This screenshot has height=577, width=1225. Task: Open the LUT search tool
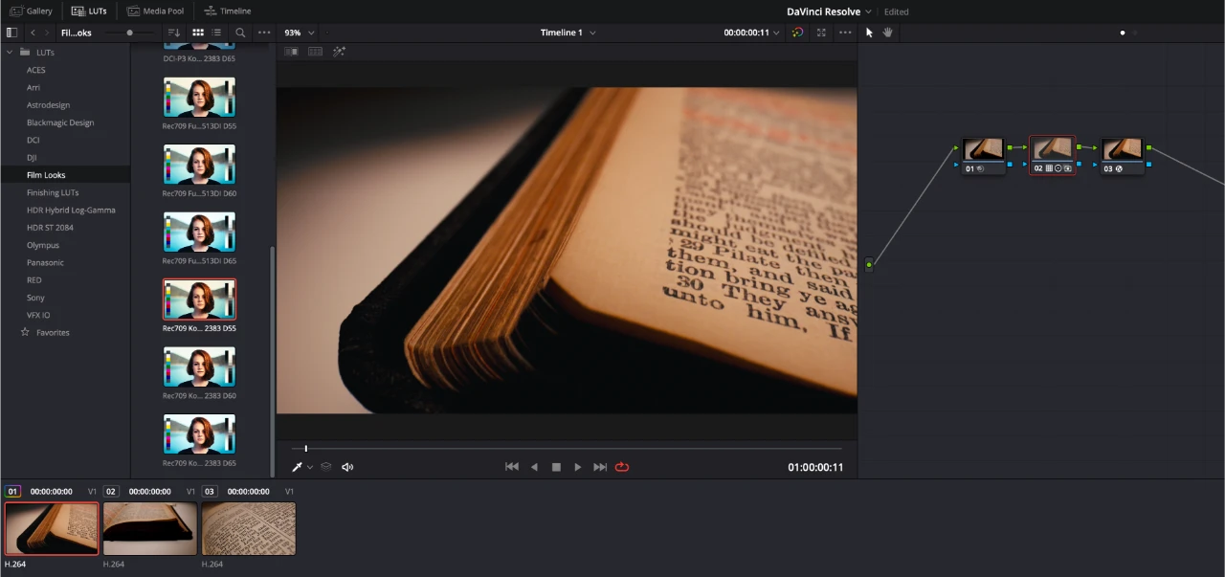pyautogui.click(x=239, y=32)
